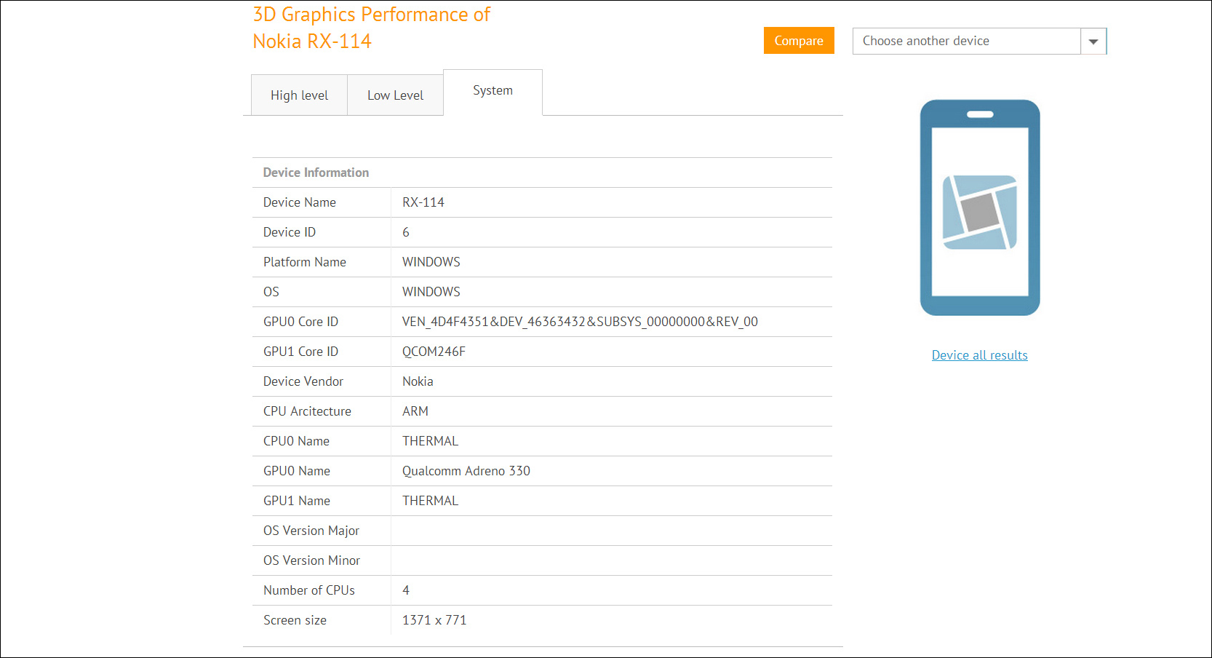Viewport: 1212px width, 658px height.
Task: Click the '3D Graphics Performance of Nokia RX-114' heading
Action: pos(372,28)
